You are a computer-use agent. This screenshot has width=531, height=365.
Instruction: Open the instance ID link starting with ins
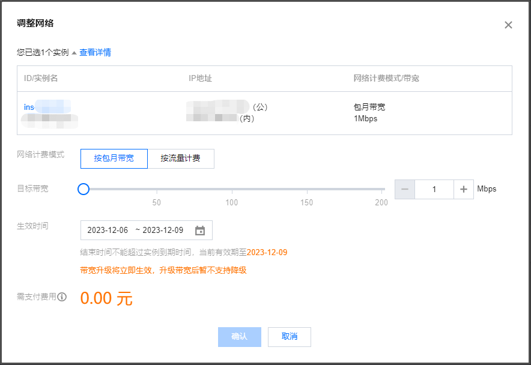[x=29, y=107]
